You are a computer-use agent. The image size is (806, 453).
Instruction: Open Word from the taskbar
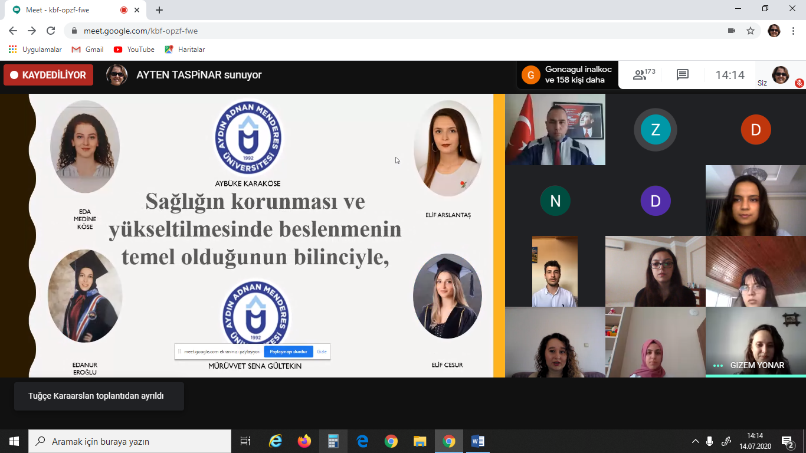click(478, 441)
